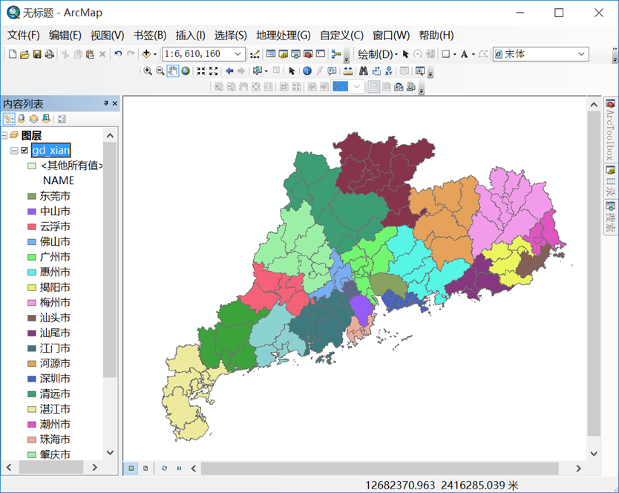This screenshot has width=619, height=493.
Task: Open a map document folder icon
Action: tap(24, 54)
